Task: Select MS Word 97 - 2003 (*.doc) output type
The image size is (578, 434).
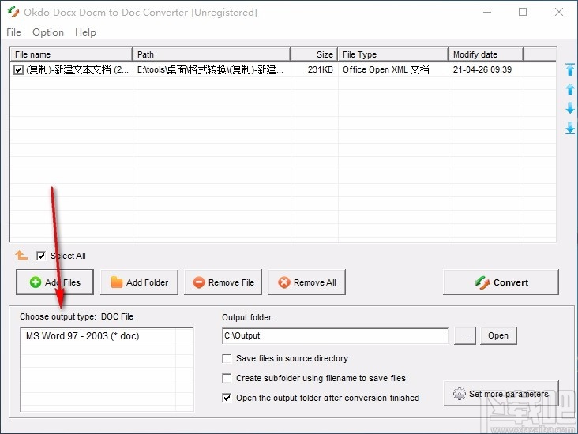Action: [83, 336]
